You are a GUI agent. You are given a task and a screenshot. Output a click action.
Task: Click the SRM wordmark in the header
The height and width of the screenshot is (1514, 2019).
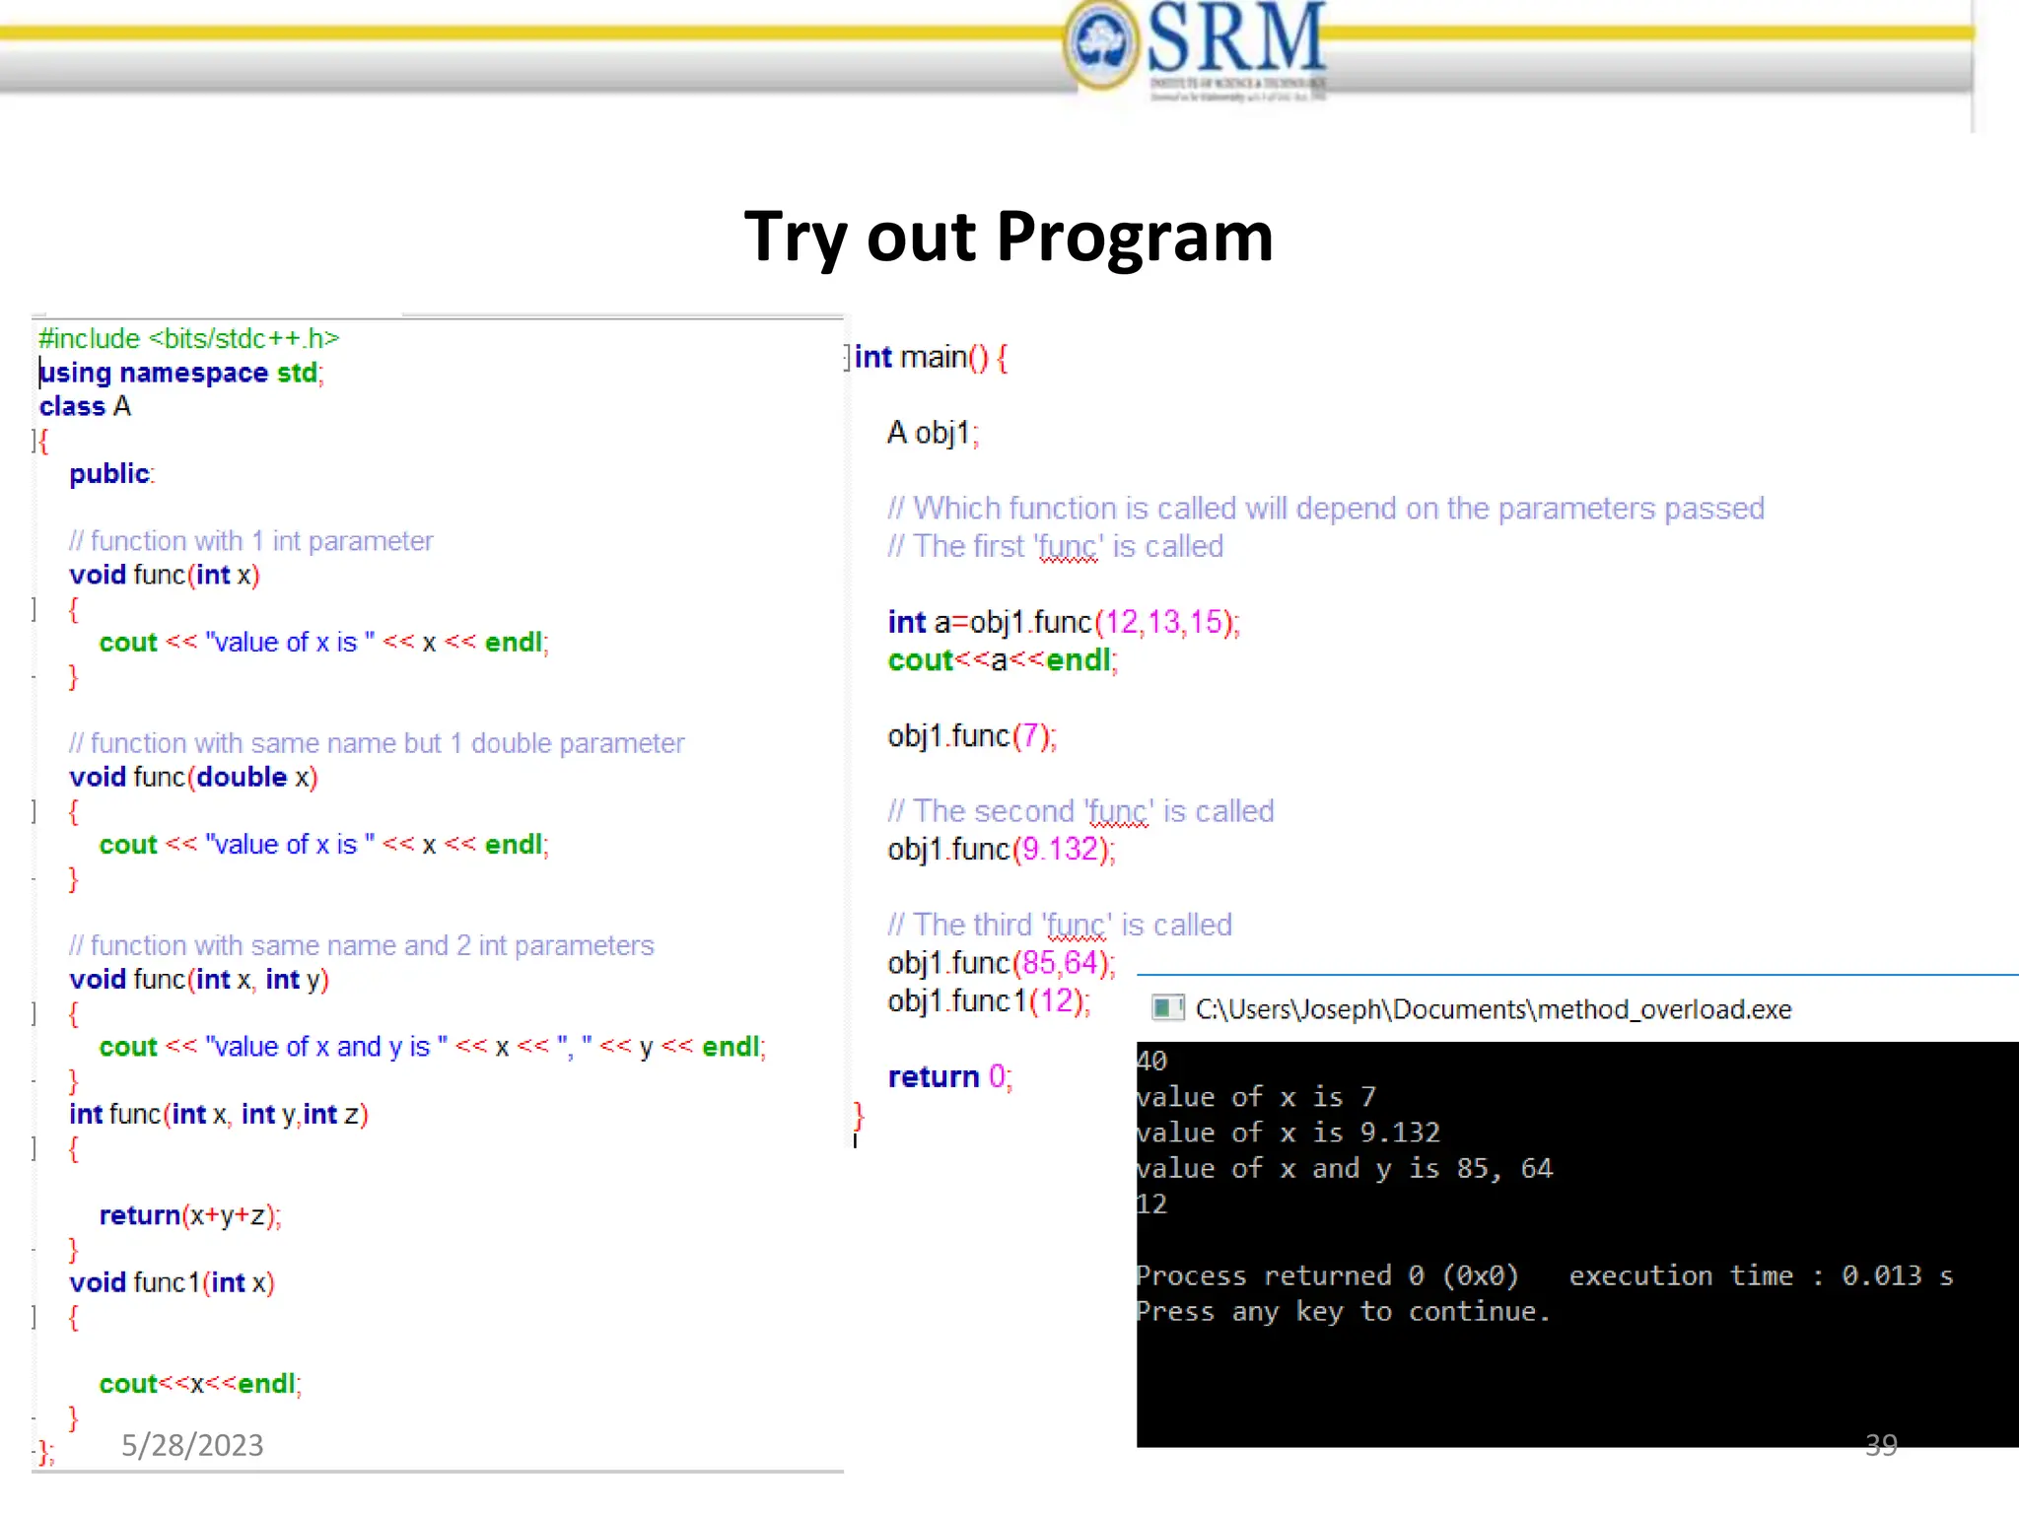tap(1237, 39)
